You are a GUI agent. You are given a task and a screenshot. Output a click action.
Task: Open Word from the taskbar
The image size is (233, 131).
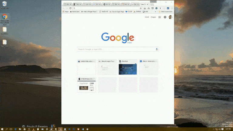click(x=83, y=129)
